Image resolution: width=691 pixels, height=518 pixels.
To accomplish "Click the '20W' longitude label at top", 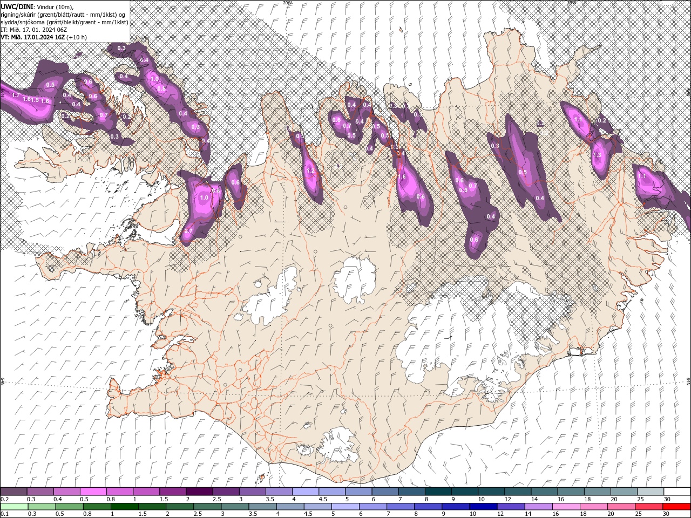I will (x=288, y=3).
